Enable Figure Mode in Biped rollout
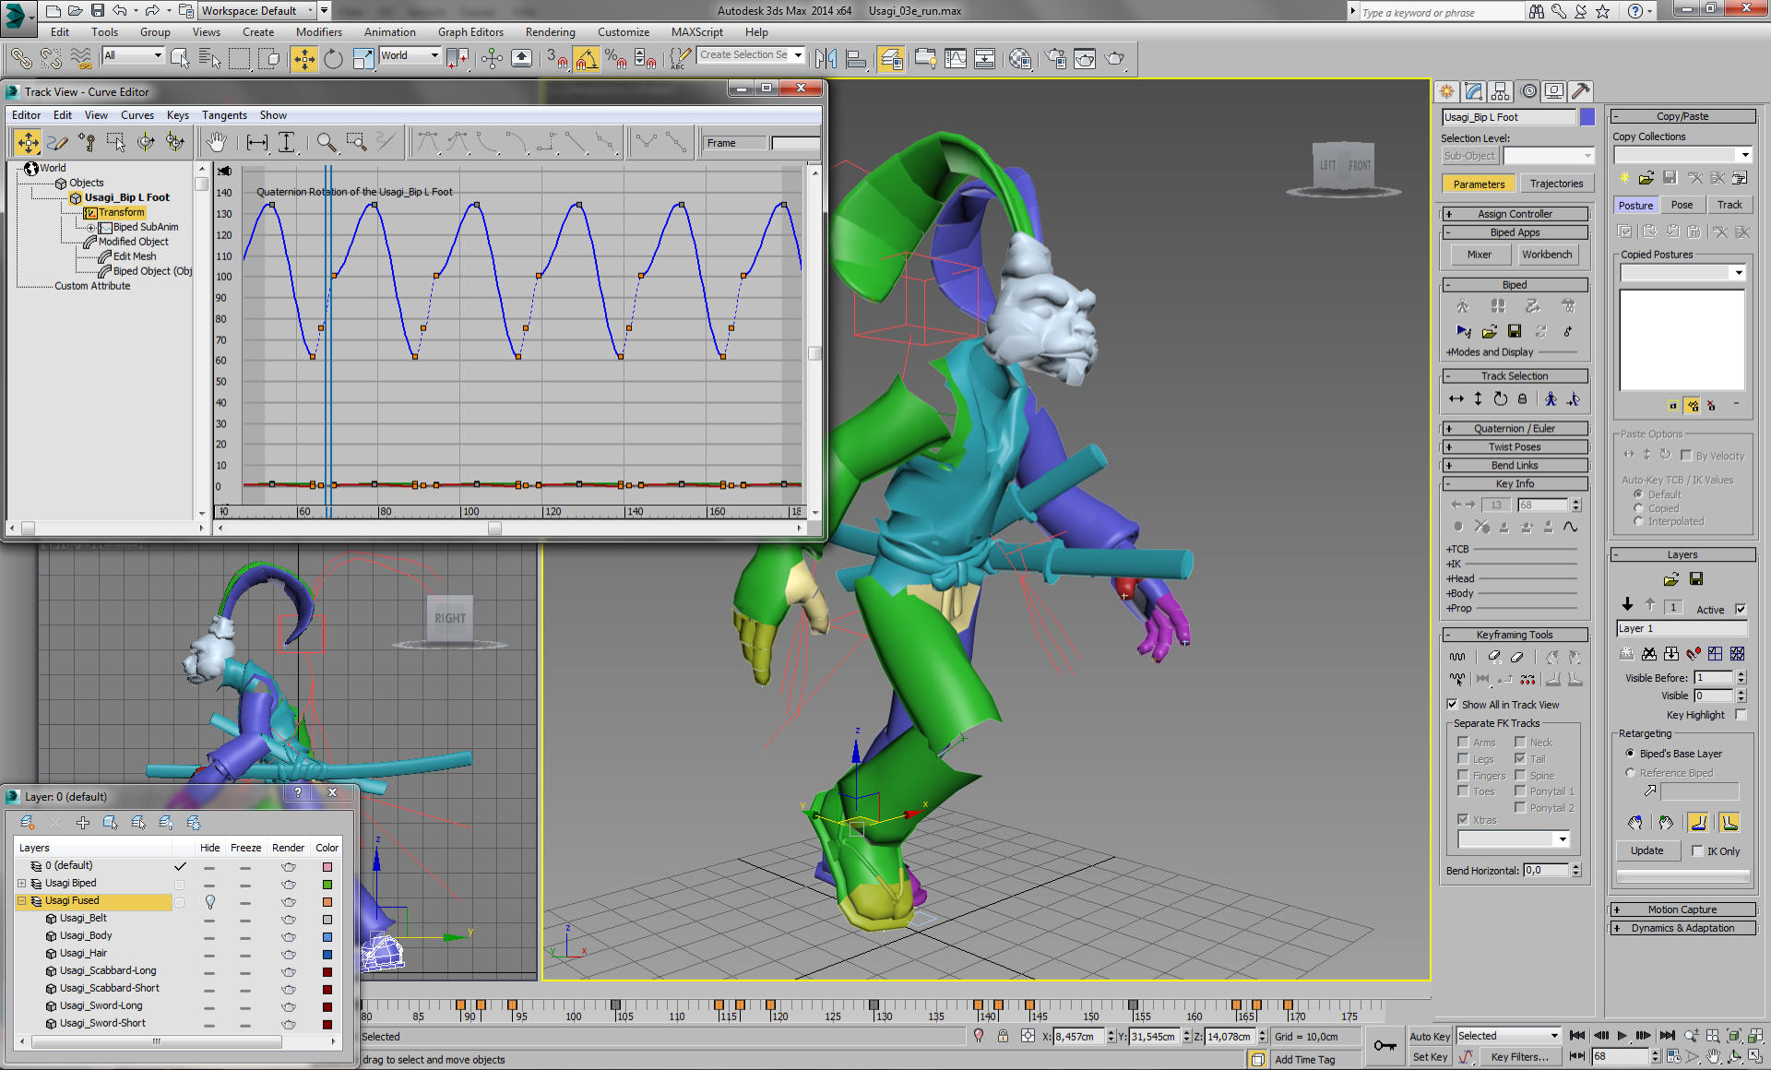This screenshot has height=1070, width=1771. 1462,306
